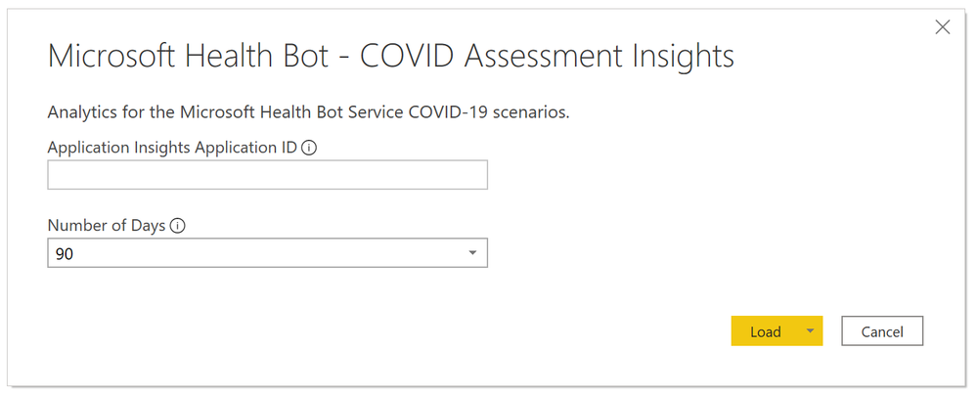Click the dialog title Microsoft Health Bot
This screenshot has height=394, width=977.
(x=188, y=57)
